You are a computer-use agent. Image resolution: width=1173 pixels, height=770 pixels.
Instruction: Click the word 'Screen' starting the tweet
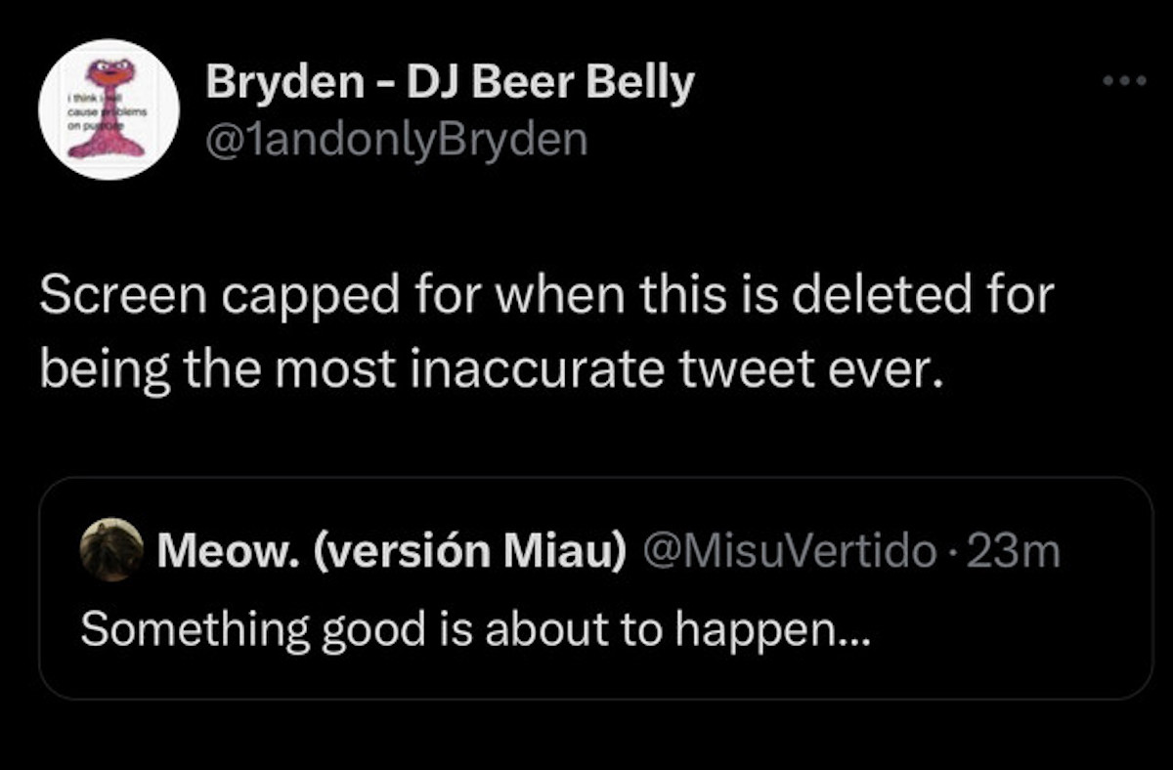(x=109, y=296)
